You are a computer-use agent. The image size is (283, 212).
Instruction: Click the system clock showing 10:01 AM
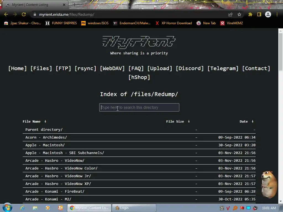[x=269, y=208]
